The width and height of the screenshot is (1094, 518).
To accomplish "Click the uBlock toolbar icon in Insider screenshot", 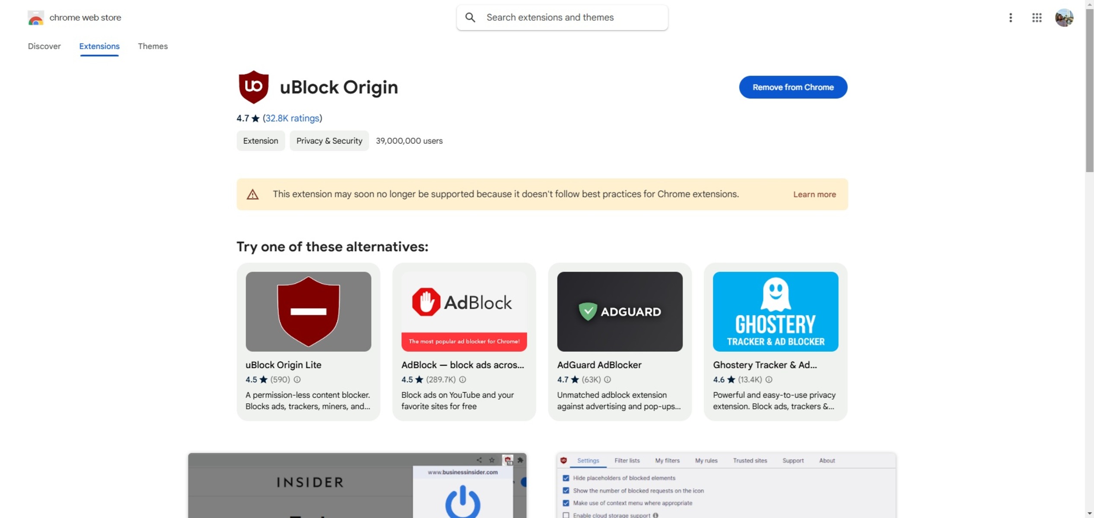I will pyautogui.click(x=508, y=460).
